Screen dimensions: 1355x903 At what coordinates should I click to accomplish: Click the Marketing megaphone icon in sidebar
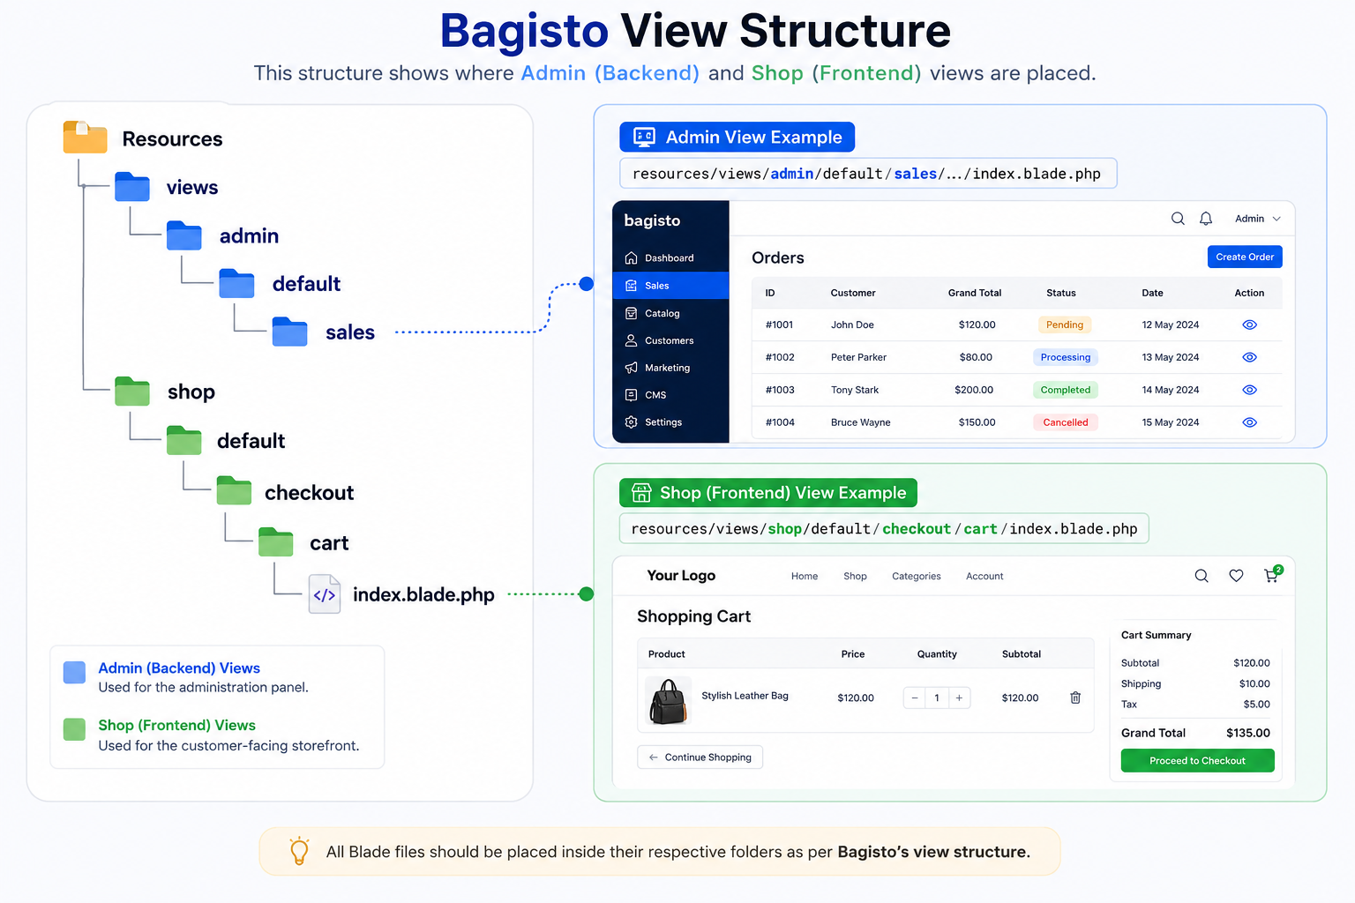[x=631, y=368]
